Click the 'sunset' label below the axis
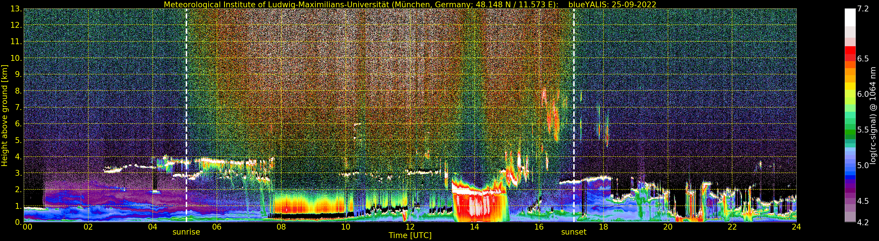Screen dimensions: 879x241 574,232
